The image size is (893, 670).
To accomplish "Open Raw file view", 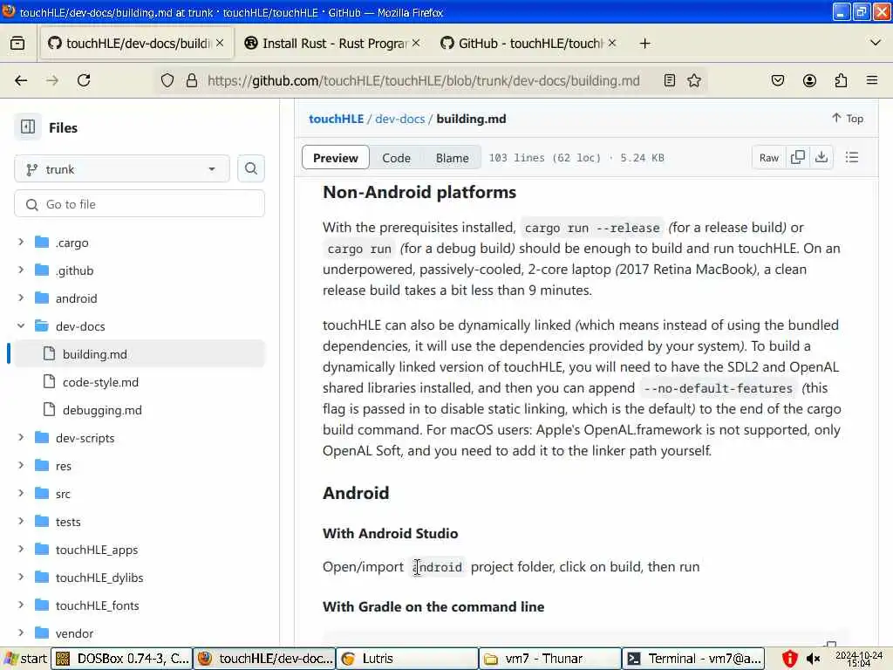I will (x=769, y=158).
